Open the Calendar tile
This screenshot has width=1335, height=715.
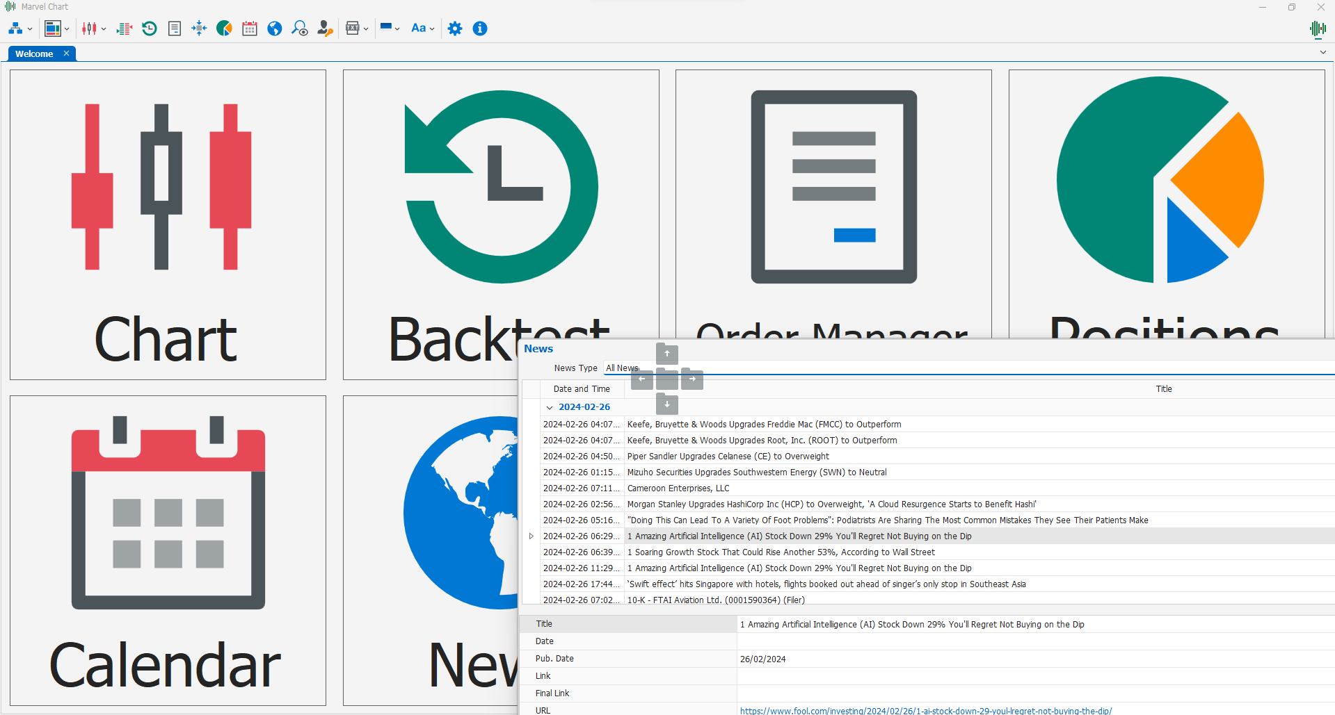(168, 551)
